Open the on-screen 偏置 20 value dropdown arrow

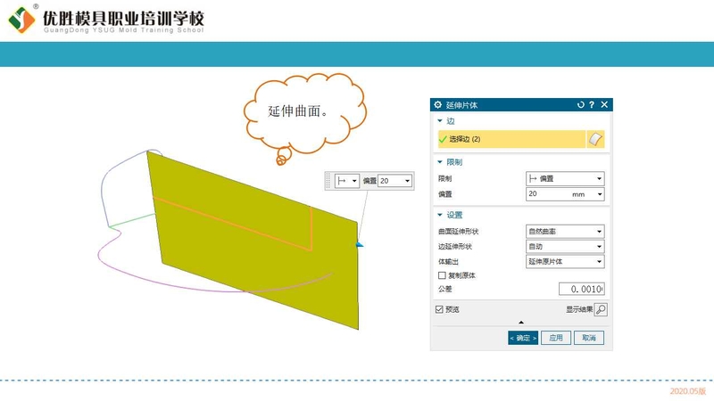[407, 181]
